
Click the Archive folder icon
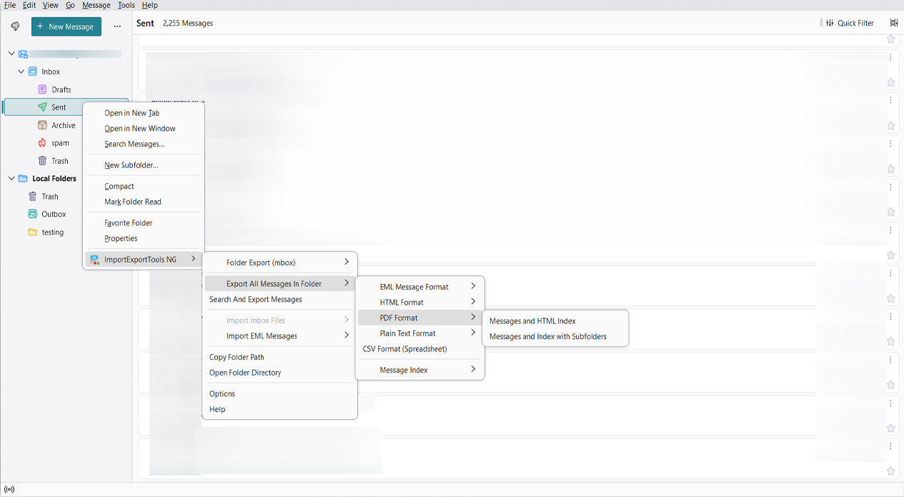(x=42, y=124)
